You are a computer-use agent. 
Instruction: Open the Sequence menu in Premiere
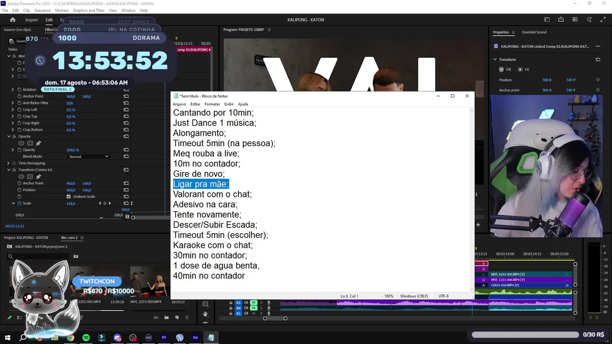pos(43,11)
